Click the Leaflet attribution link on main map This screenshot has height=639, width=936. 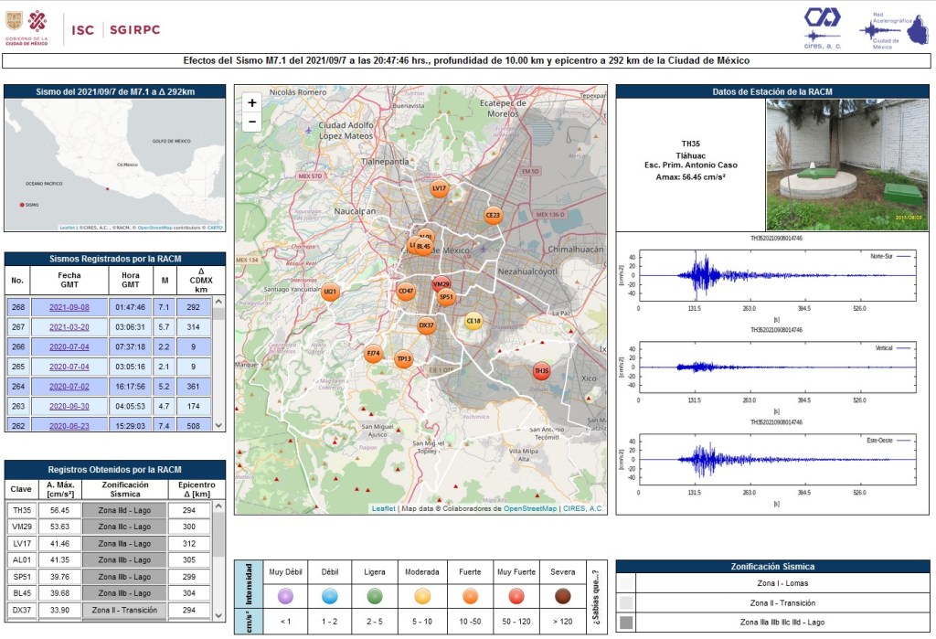pyautogui.click(x=382, y=508)
